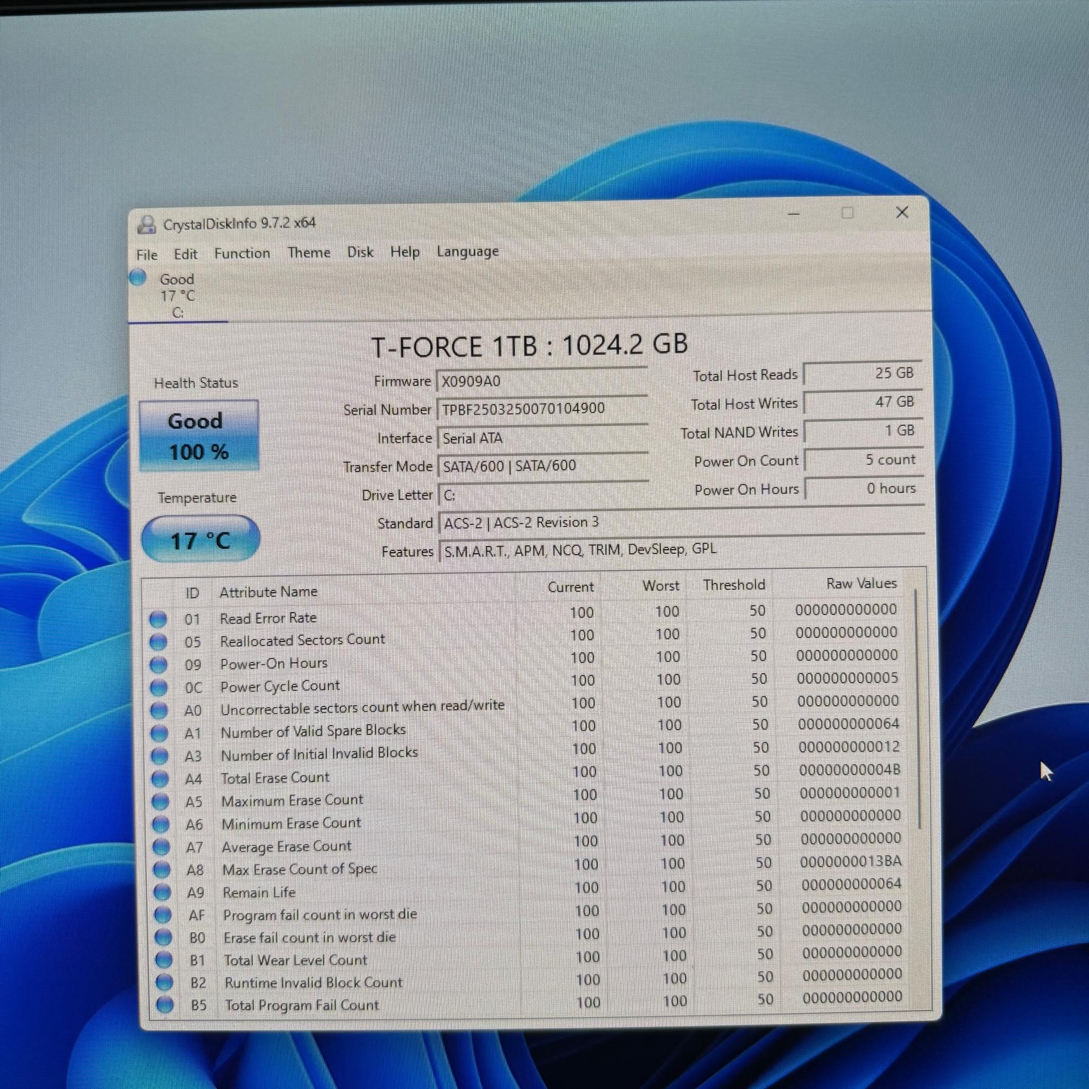Screen dimensions: 1089x1089
Task: Click status icon for Remain Life
Action: (163, 892)
